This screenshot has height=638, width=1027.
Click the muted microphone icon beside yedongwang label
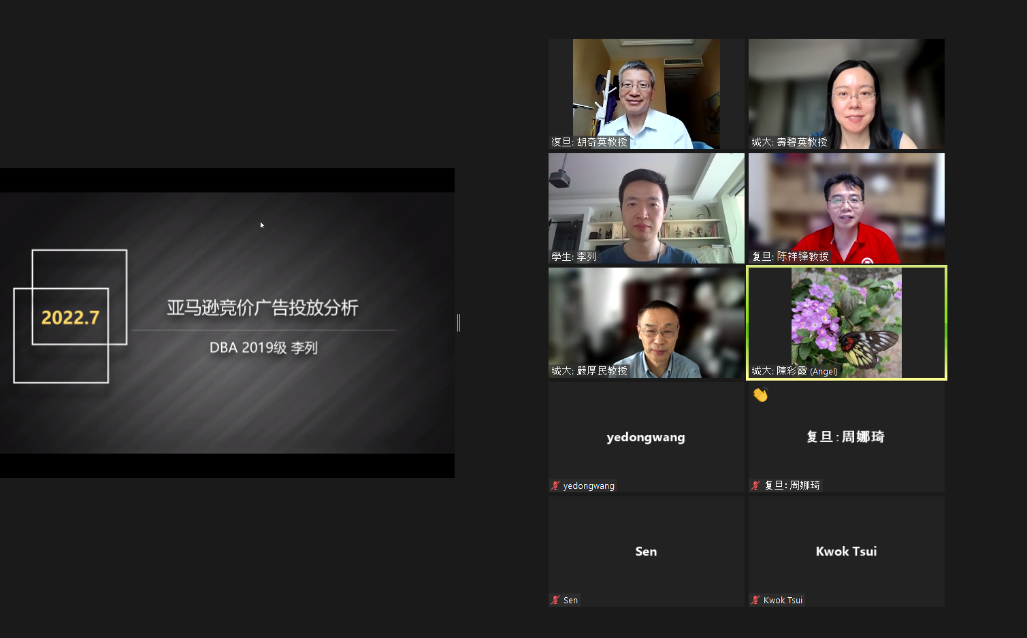pos(555,485)
